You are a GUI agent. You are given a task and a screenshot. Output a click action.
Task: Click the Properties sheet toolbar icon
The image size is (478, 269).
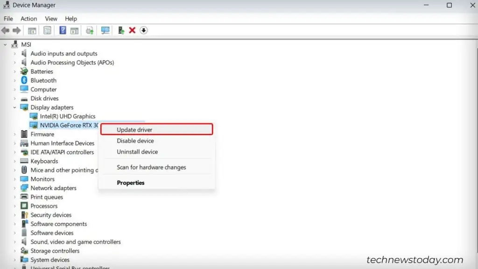coord(47,30)
